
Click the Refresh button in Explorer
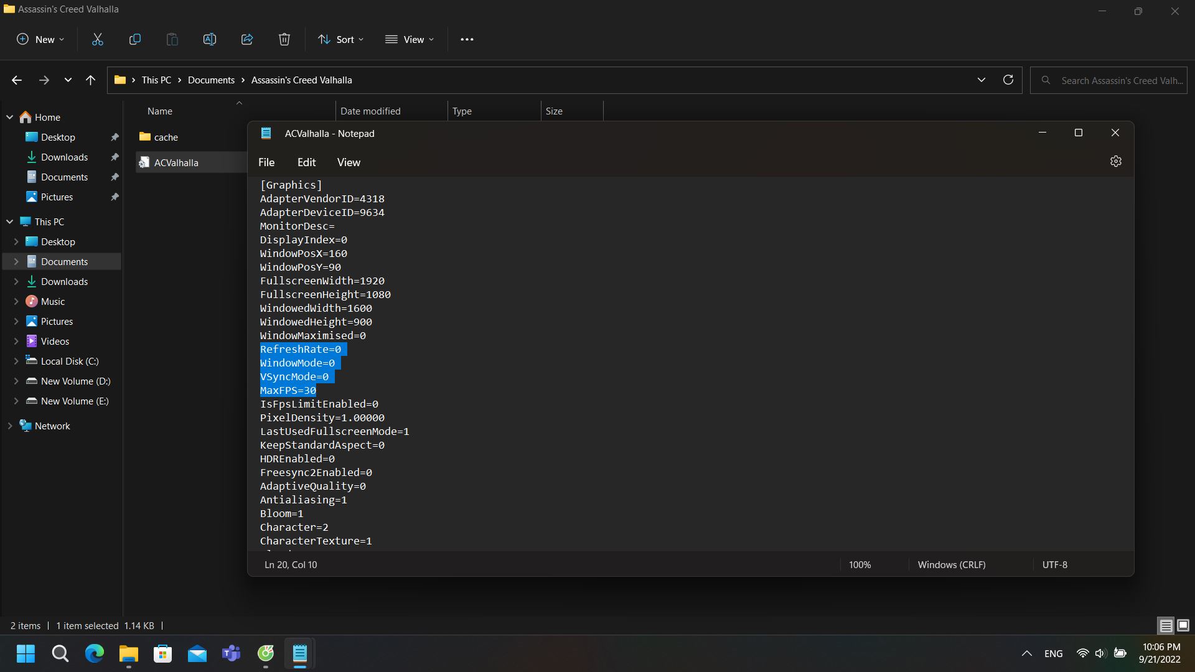coord(1008,80)
